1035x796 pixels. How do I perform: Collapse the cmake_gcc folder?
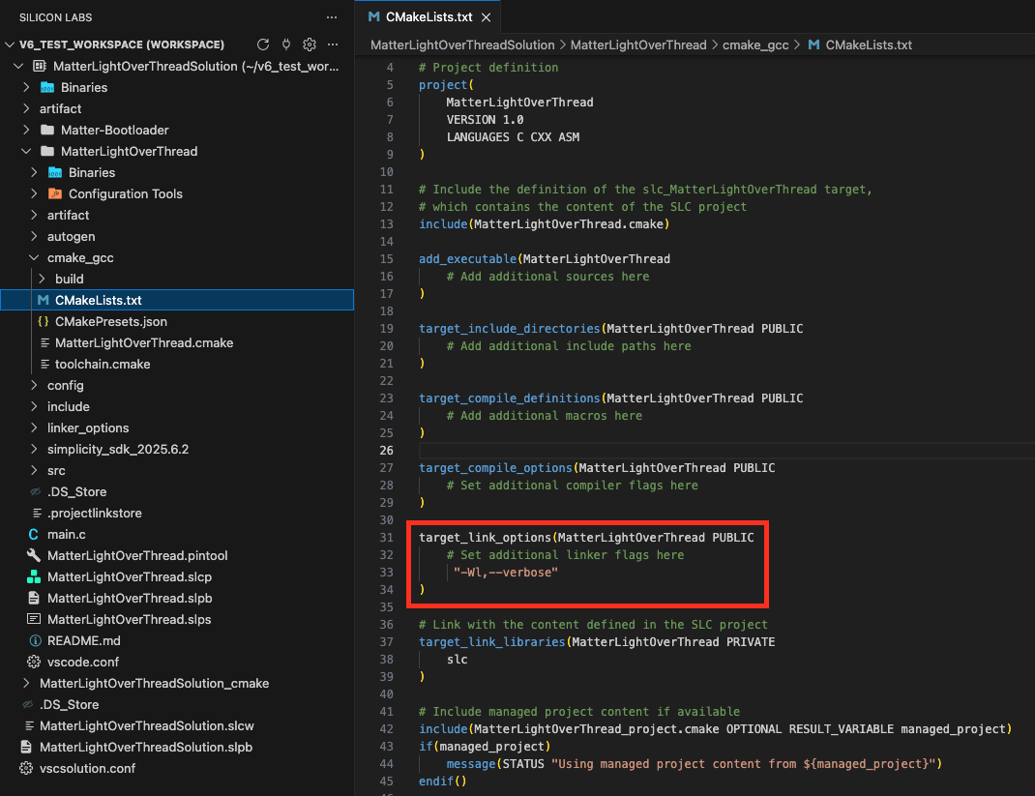coord(80,257)
